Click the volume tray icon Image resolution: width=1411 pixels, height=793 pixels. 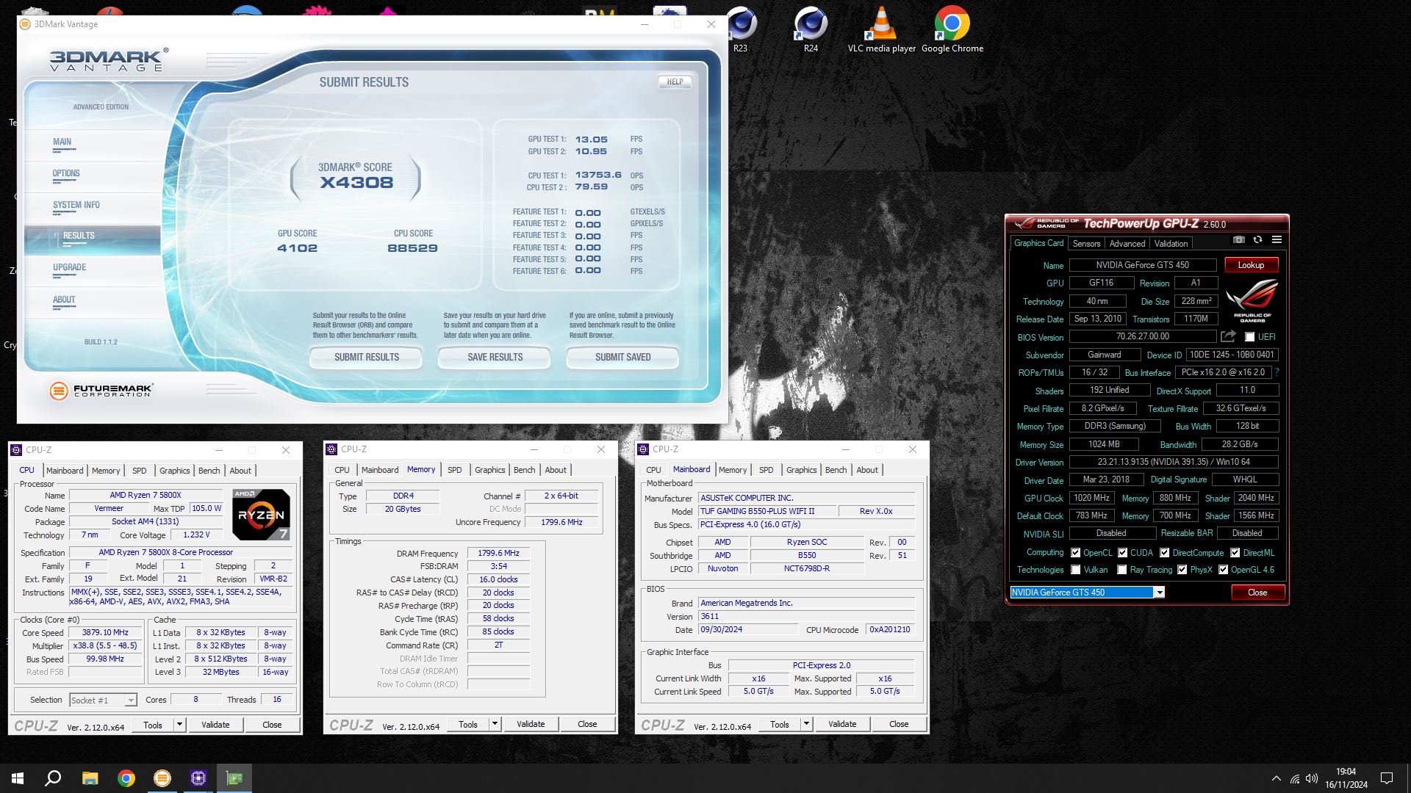[1312, 778]
